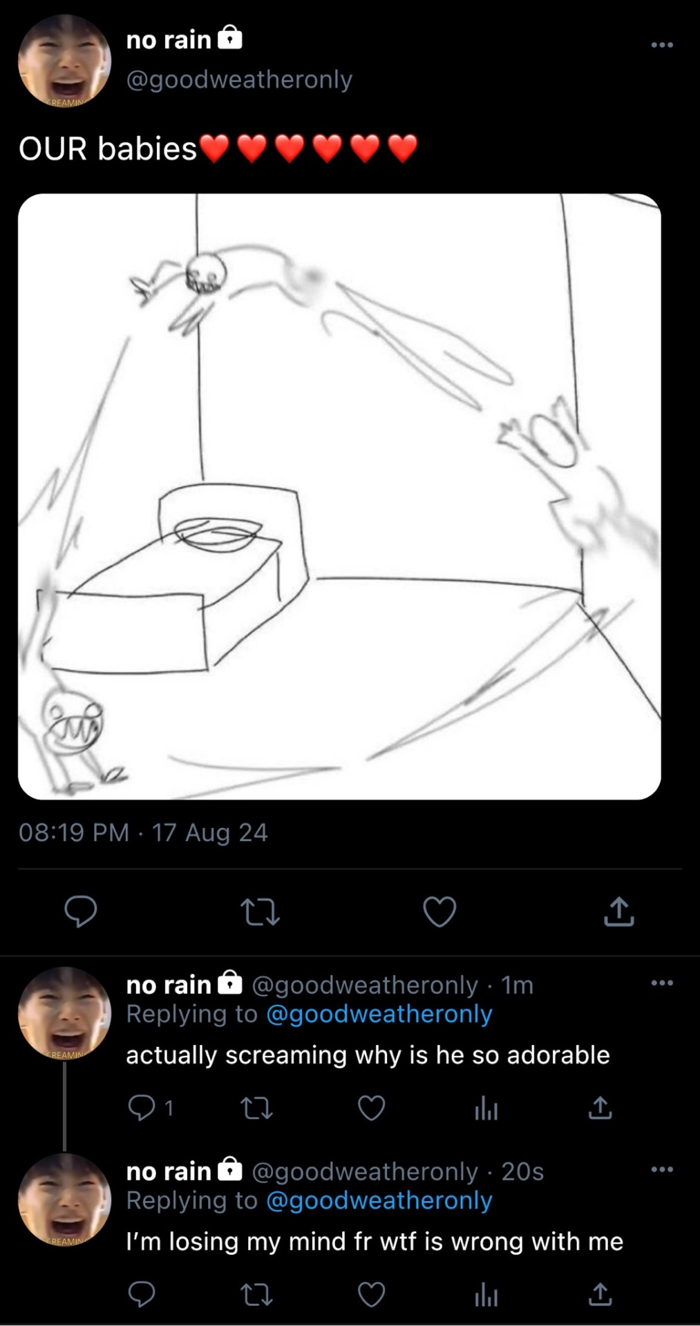The image size is (700, 1326).
Task: Share the 'actually screaming' reply
Action: click(600, 1108)
